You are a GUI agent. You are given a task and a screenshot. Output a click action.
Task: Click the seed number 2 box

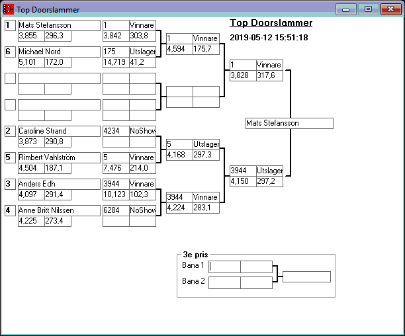pos(10,131)
